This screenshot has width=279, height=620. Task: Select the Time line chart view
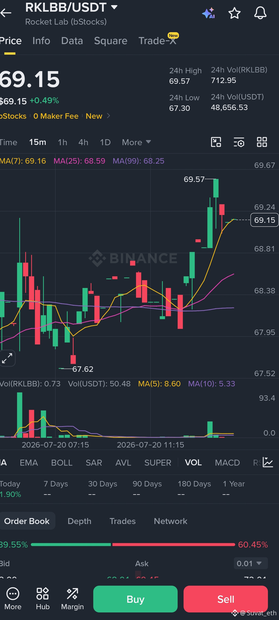[8, 142]
